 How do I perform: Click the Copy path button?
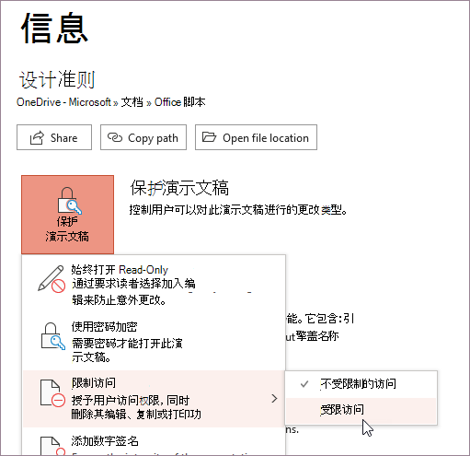click(x=143, y=137)
